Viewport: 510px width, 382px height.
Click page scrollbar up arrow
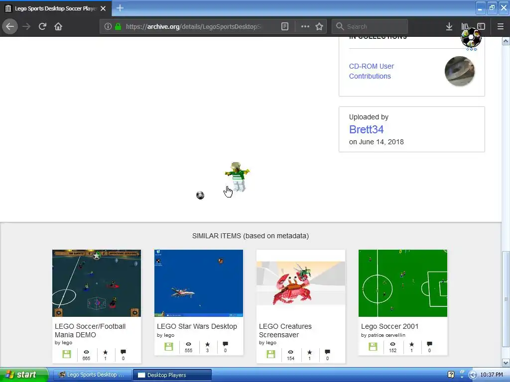506,41
